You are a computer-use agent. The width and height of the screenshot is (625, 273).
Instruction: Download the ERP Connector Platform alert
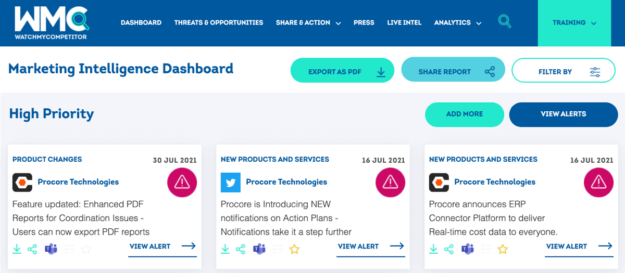pos(434,249)
